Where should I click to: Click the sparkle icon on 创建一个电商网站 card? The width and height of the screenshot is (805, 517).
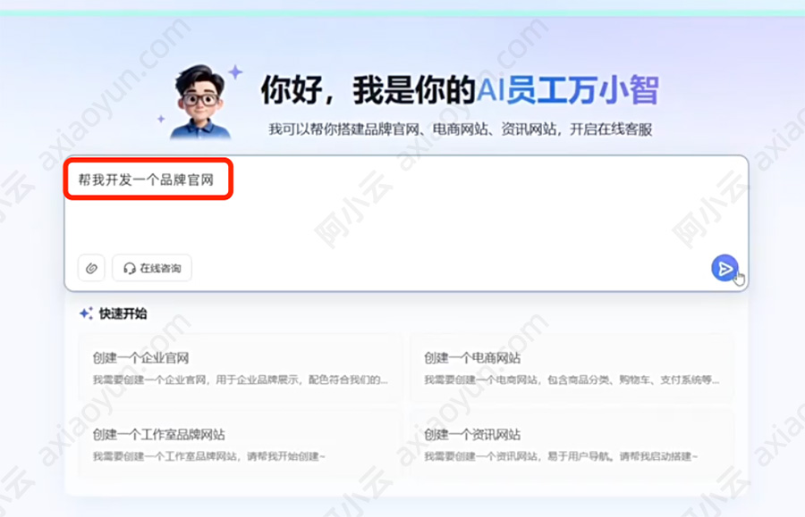430,355
